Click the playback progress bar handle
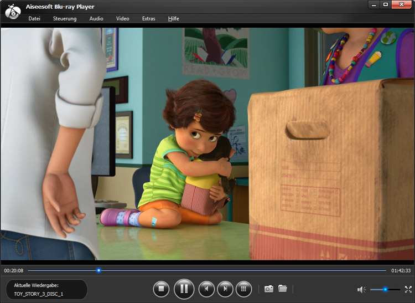This screenshot has height=303, width=415. pos(98,270)
